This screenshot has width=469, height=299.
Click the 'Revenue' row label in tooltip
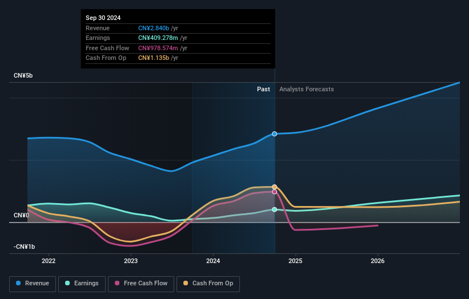(x=98, y=28)
